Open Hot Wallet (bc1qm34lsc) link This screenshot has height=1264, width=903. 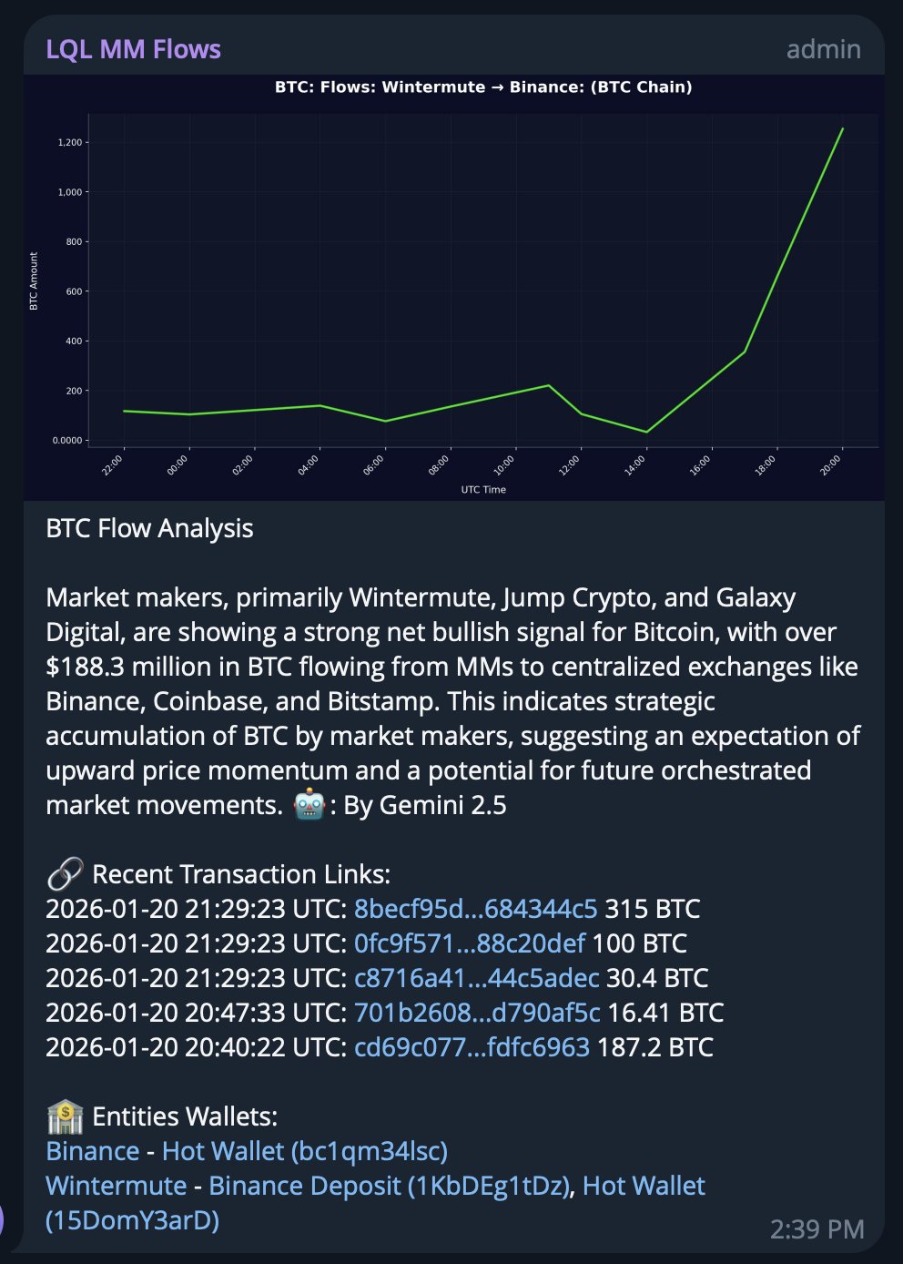305,1151
